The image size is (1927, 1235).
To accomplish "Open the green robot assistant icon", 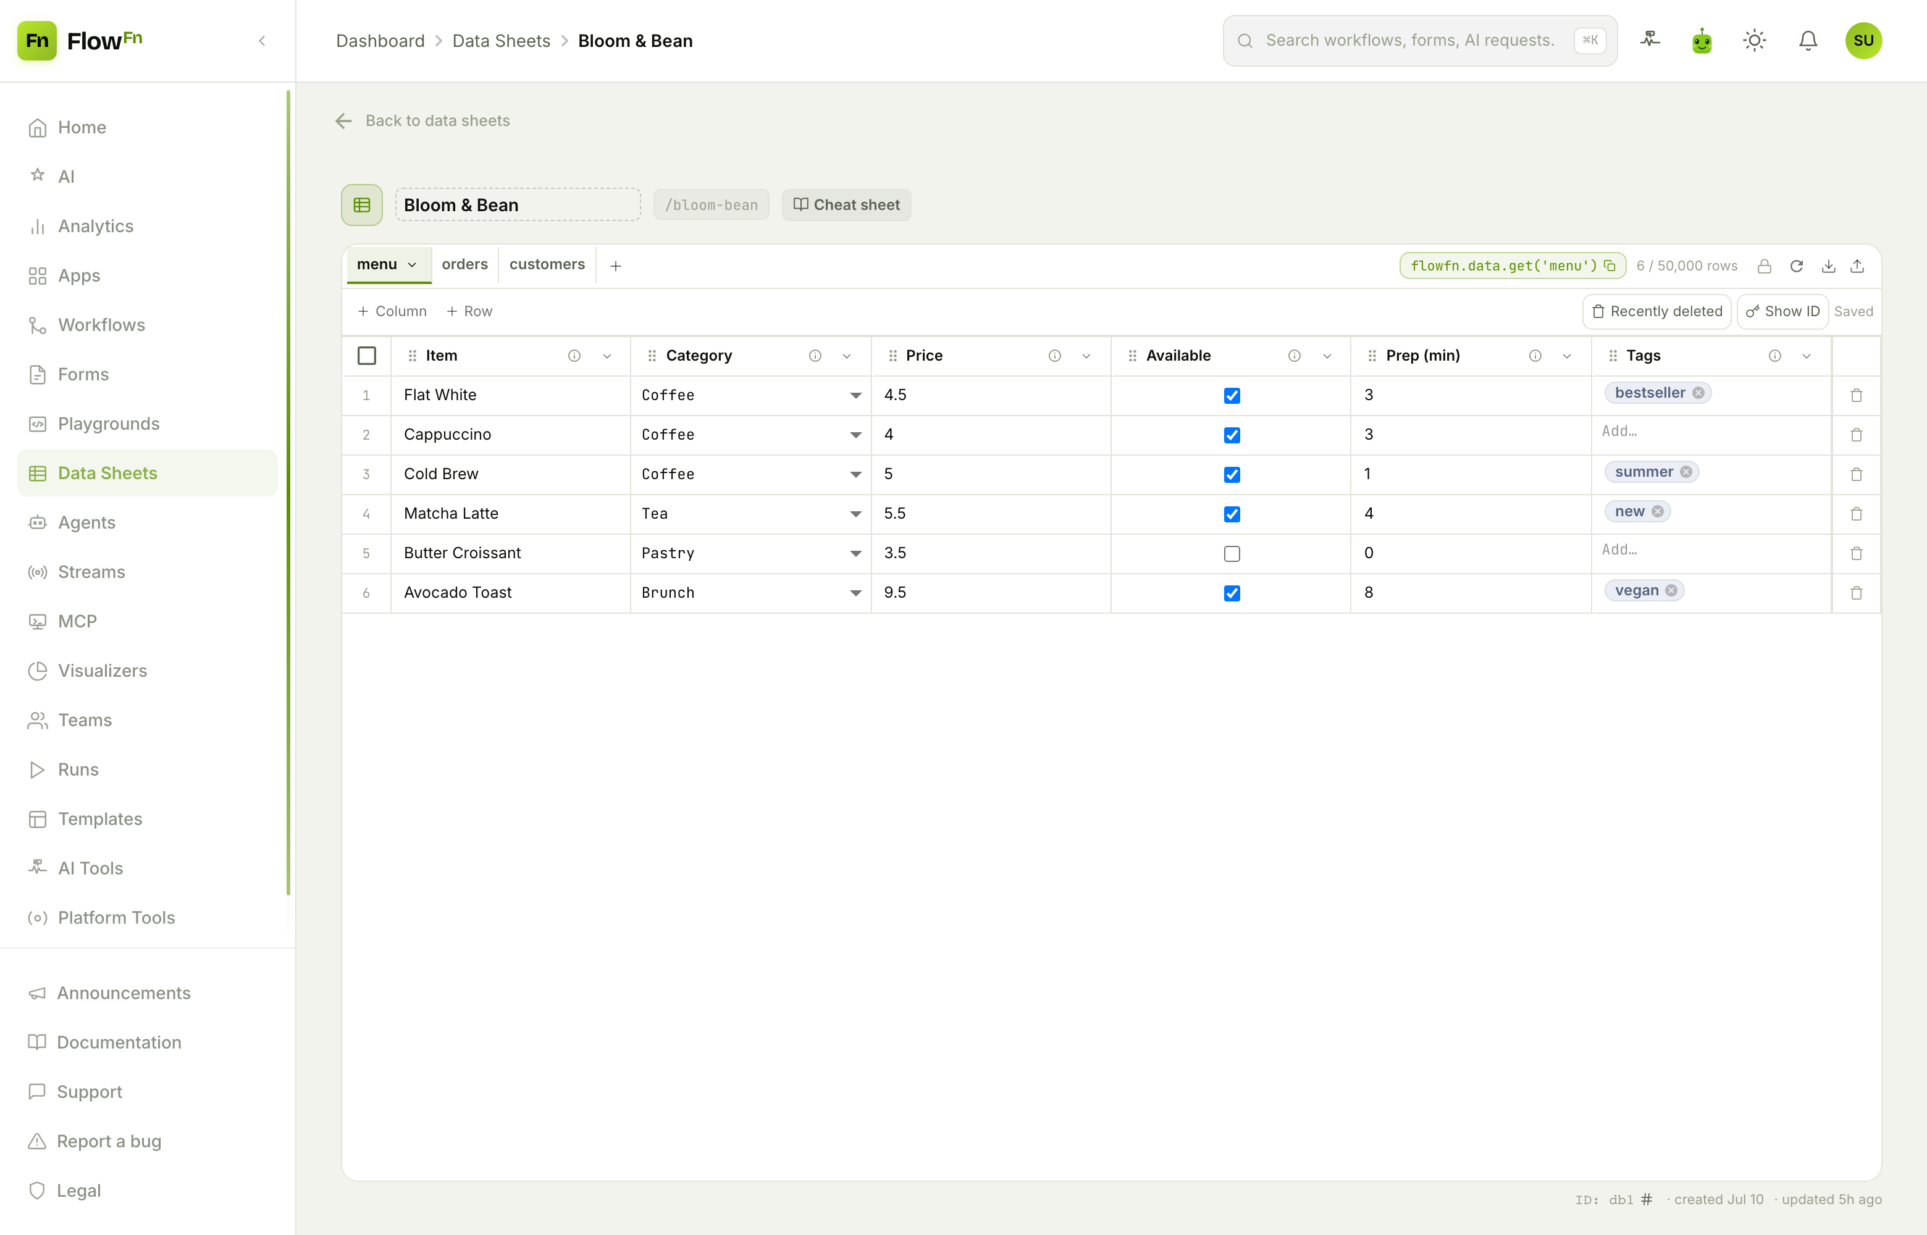I will pos(1702,41).
